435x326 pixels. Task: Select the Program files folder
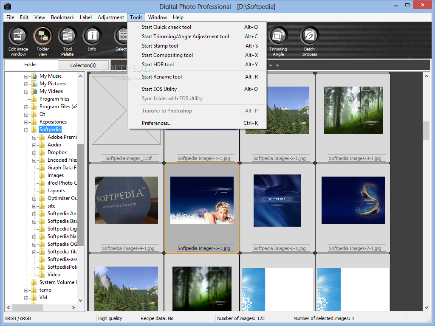pos(54,99)
